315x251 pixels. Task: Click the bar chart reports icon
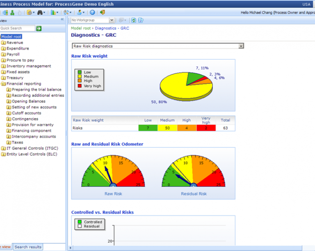pyautogui.click(x=53, y=13)
